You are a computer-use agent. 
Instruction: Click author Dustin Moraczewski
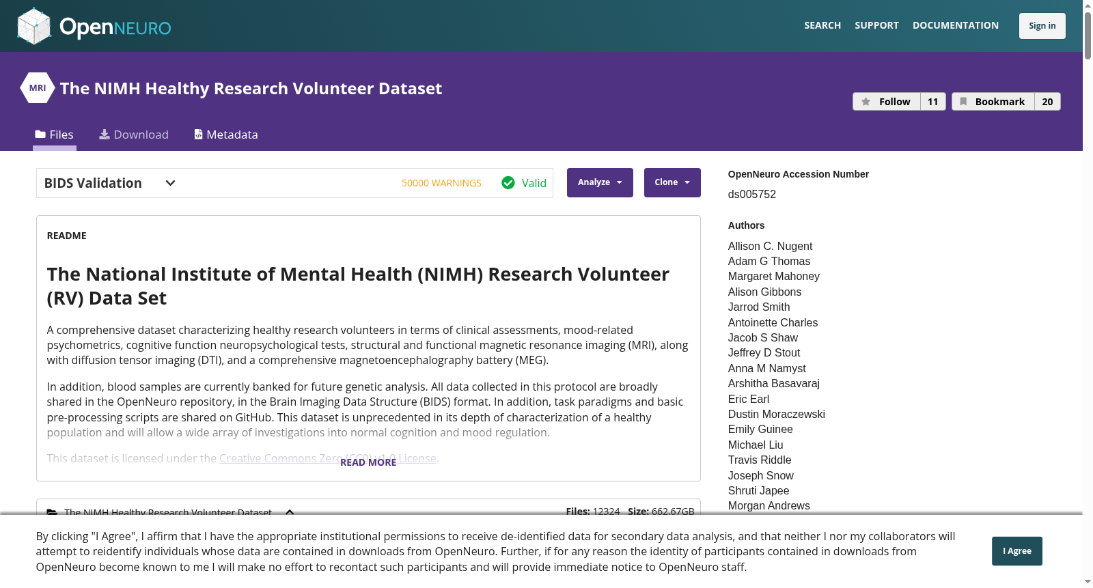pos(777,414)
